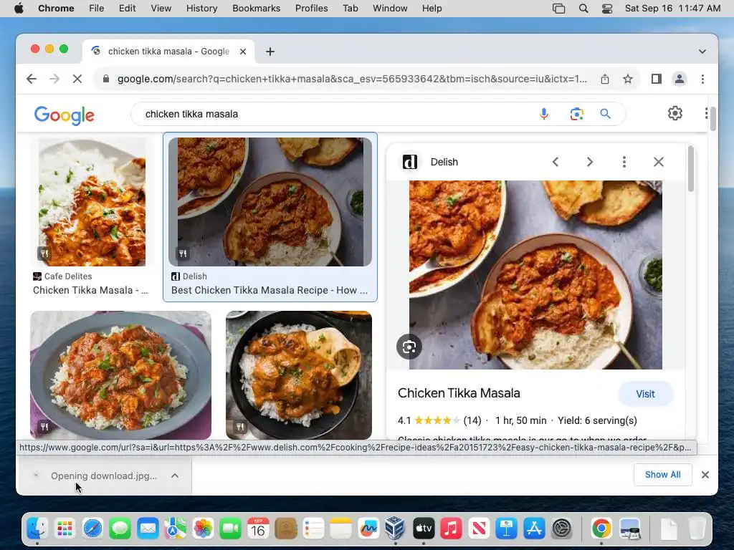Screen dimensions: 734x550
Task: Open Best Chicken Tikka Masala Recipe link
Action: [x=270, y=290]
